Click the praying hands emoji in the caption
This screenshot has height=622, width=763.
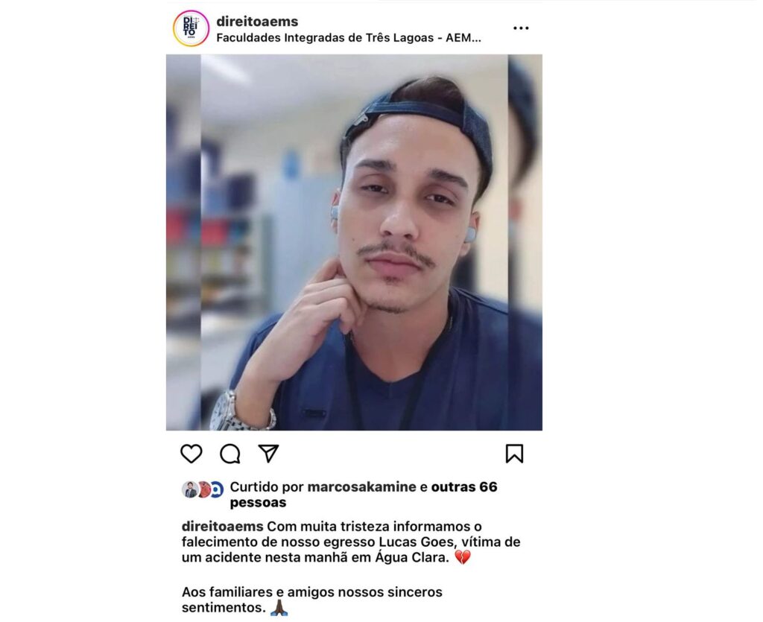click(279, 607)
